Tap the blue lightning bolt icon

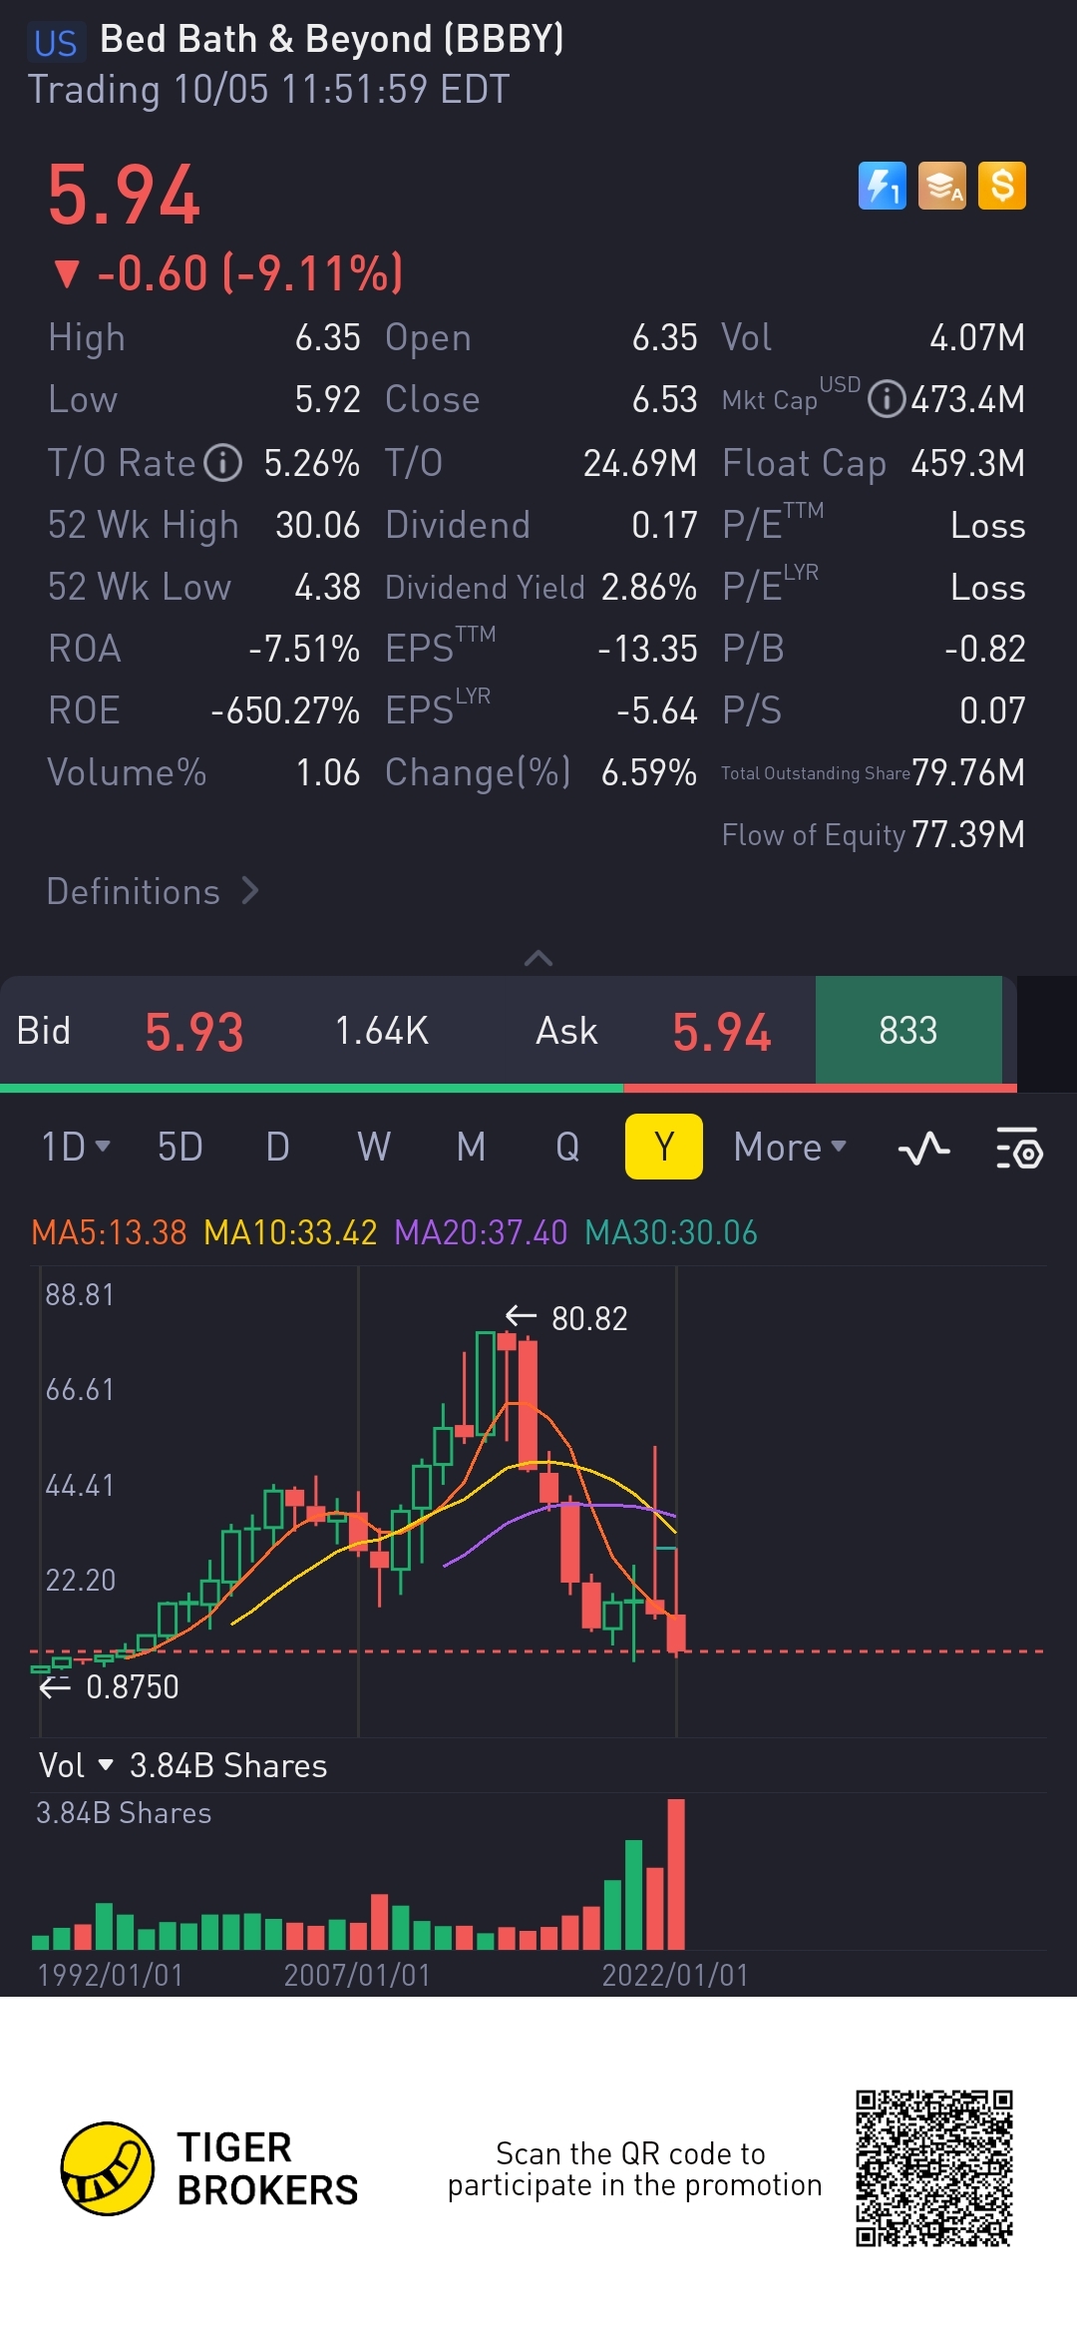pos(882,186)
